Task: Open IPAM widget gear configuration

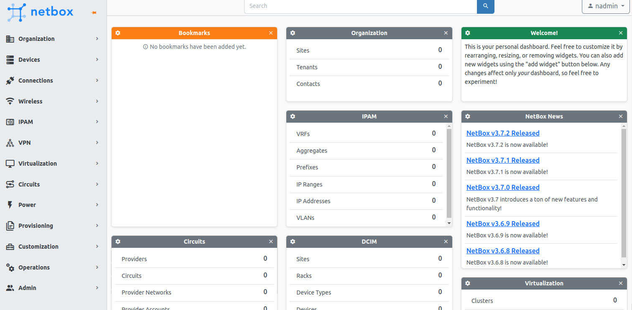Action: pos(293,116)
